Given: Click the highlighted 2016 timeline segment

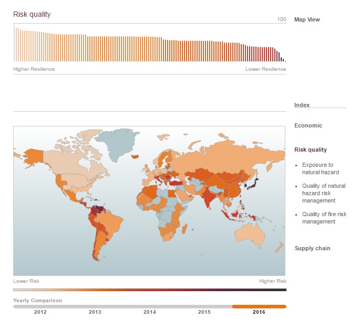Looking at the screenshot, I should pos(259,306).
